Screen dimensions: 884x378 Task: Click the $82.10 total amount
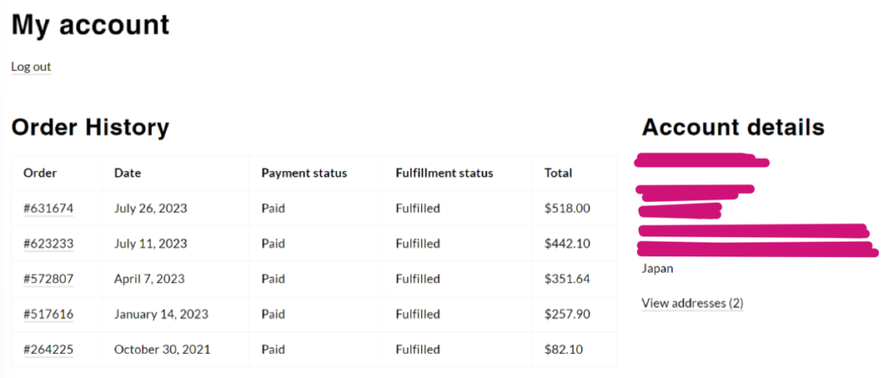(564, 350)
